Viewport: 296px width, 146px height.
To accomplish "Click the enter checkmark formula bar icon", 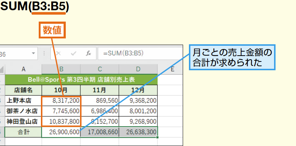I will pos(73,54).
